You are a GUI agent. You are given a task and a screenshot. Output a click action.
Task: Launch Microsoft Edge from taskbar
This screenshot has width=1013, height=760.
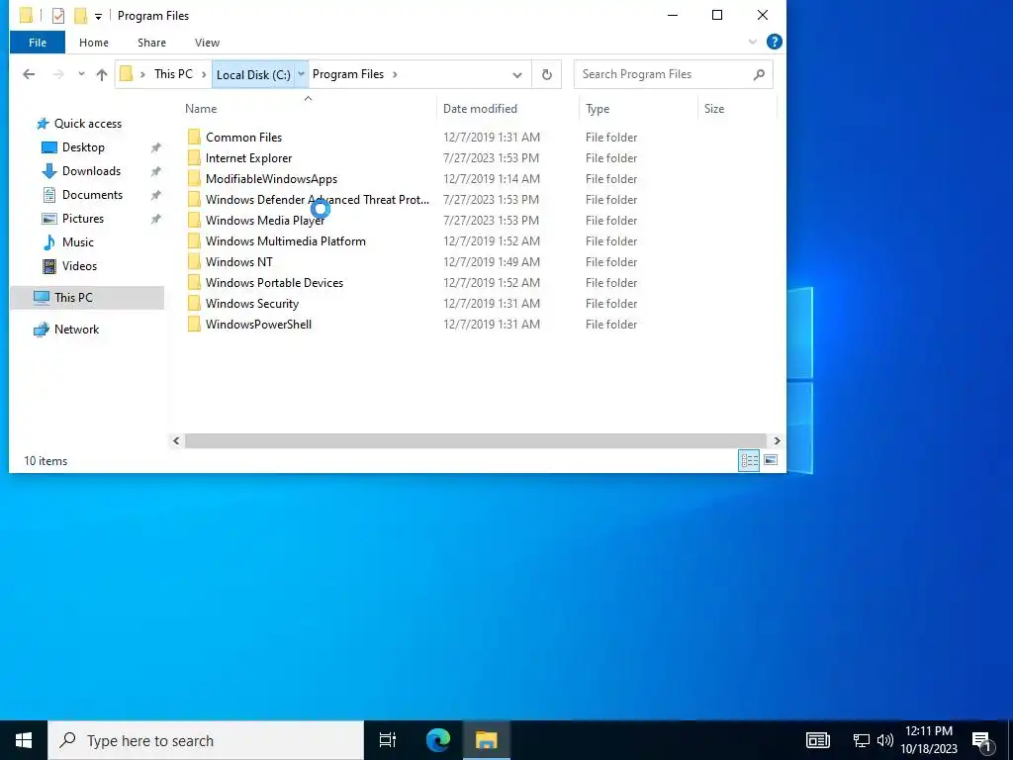(438, 740)
